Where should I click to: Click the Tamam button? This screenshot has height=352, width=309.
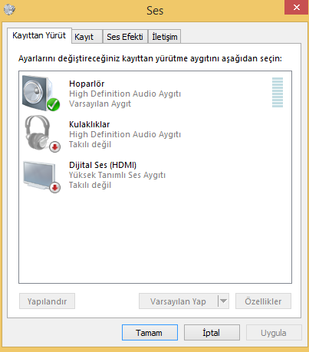(150, 333)
